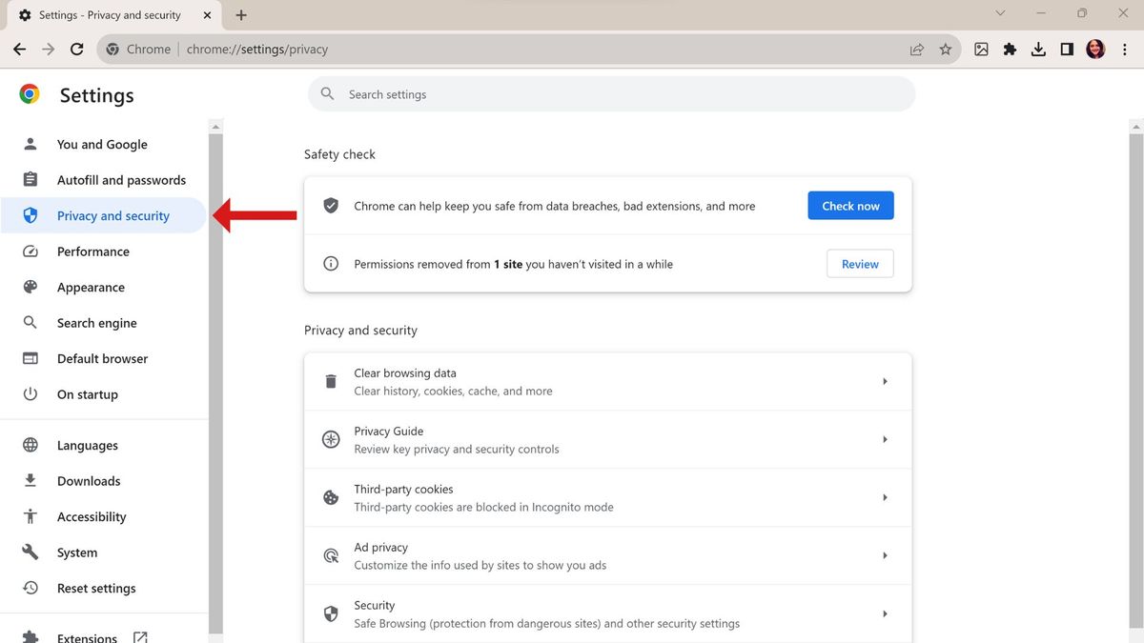Open the Downloads icon in the toolbar
The width and height of the screenshot is (1144, 643).
[1038, 49]
